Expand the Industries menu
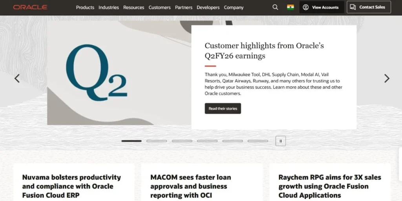The width and height of the screenshot is (402, 201). [109, 7]
